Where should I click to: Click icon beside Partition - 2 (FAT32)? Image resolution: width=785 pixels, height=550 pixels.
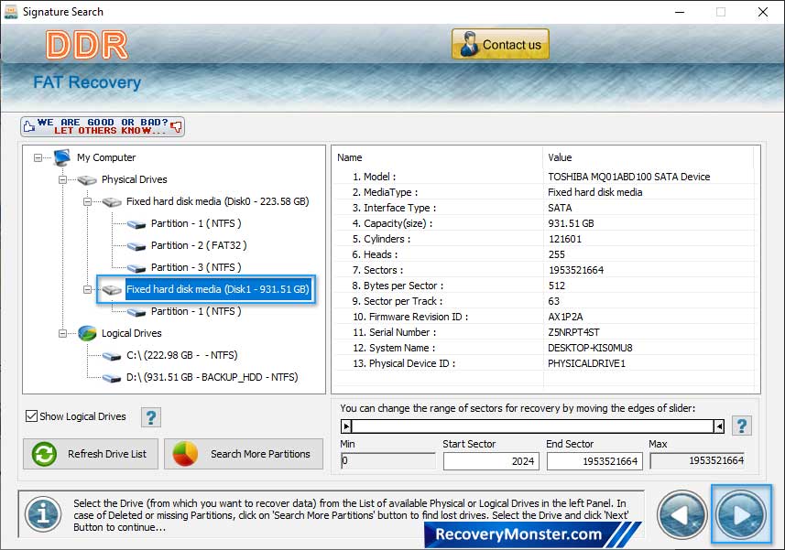click(136, 246)
